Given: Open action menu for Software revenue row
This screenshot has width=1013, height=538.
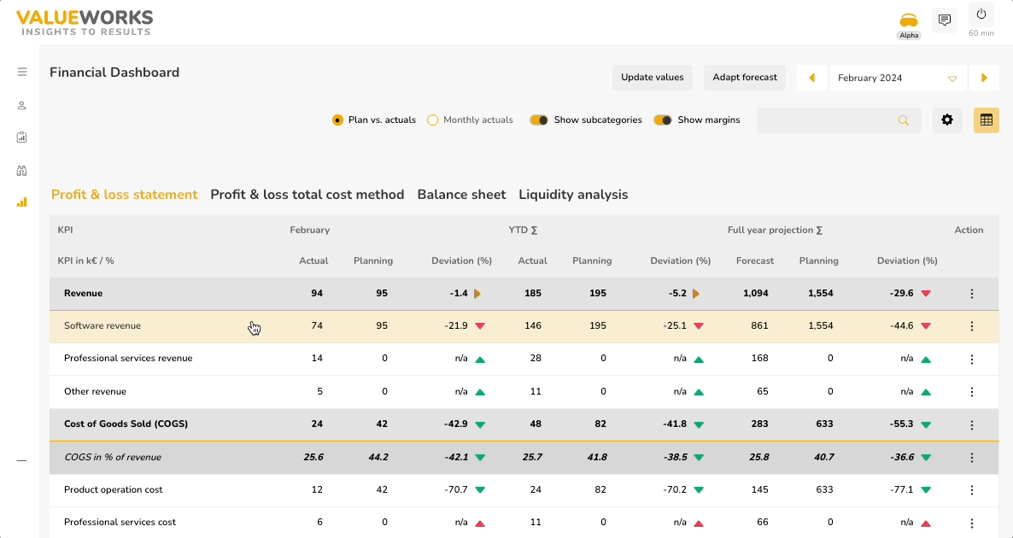Looking at the screenshot, I should [x=971, y=326].
